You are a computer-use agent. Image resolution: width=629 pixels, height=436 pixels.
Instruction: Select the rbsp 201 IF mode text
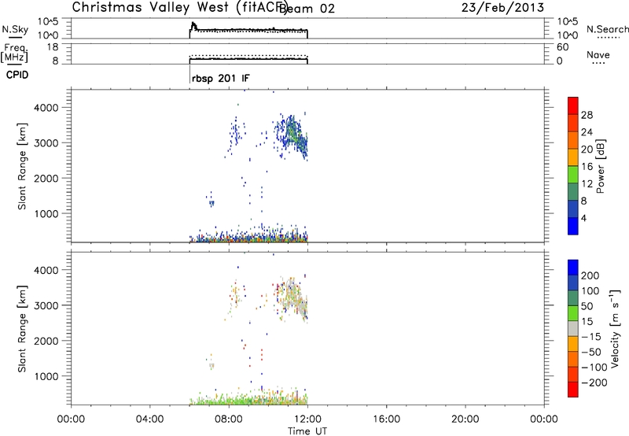coord(221,78)
